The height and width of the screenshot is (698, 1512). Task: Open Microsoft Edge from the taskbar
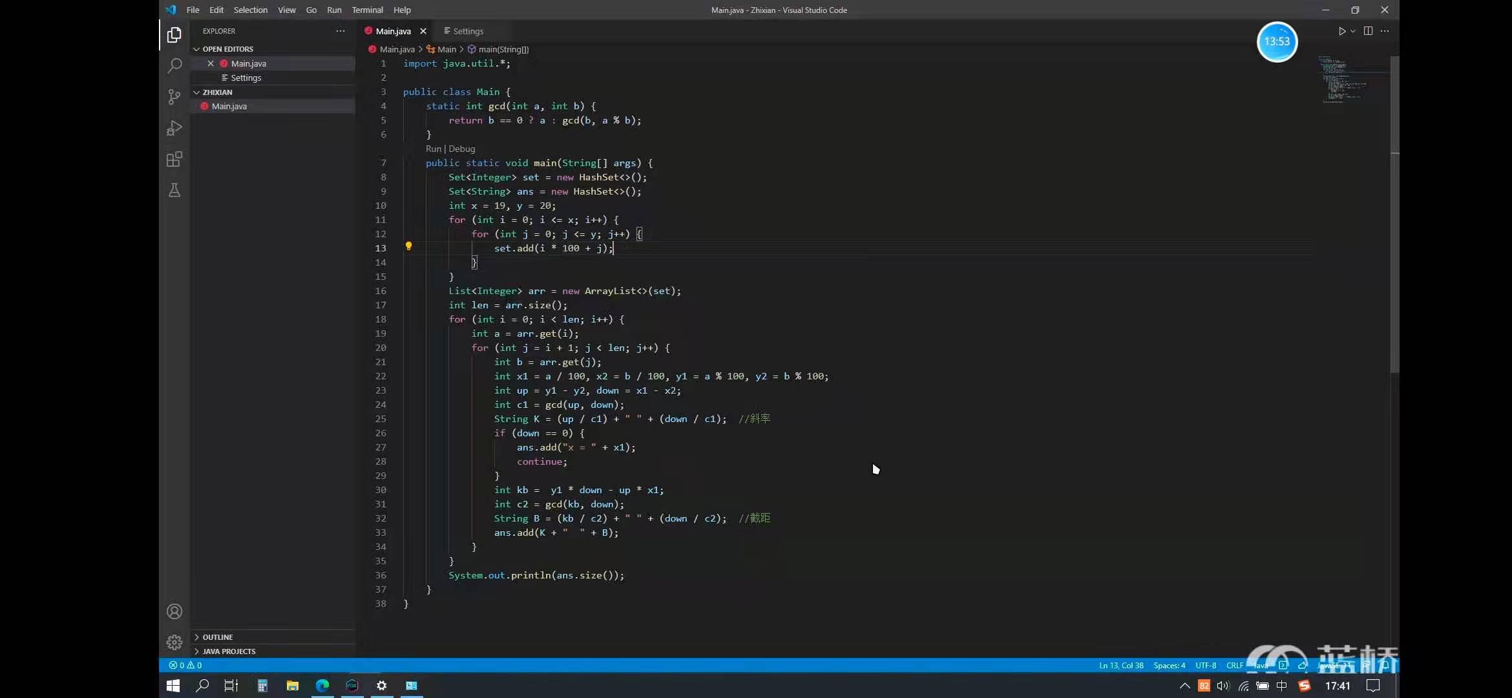(322, 686)
